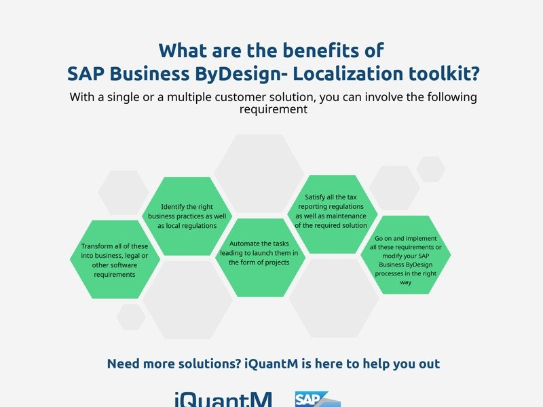Click the word 'requirement' below the subtitle
This screenshot has width=543, height=407.
tap(271, 108)
